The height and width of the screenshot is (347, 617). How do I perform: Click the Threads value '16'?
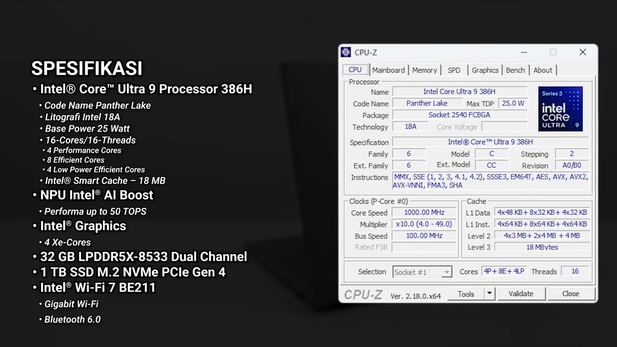click(575, 271)
